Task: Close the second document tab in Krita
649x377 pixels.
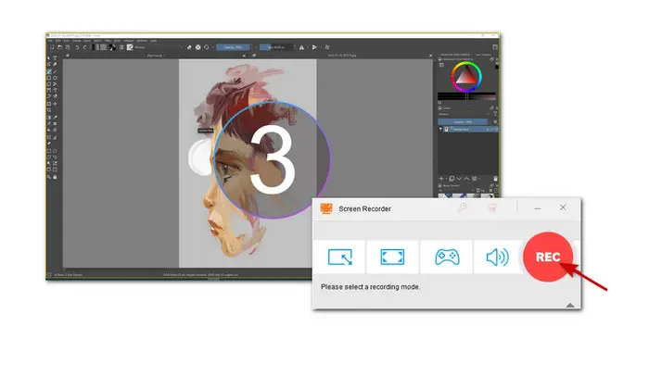Action: point(430,56)
